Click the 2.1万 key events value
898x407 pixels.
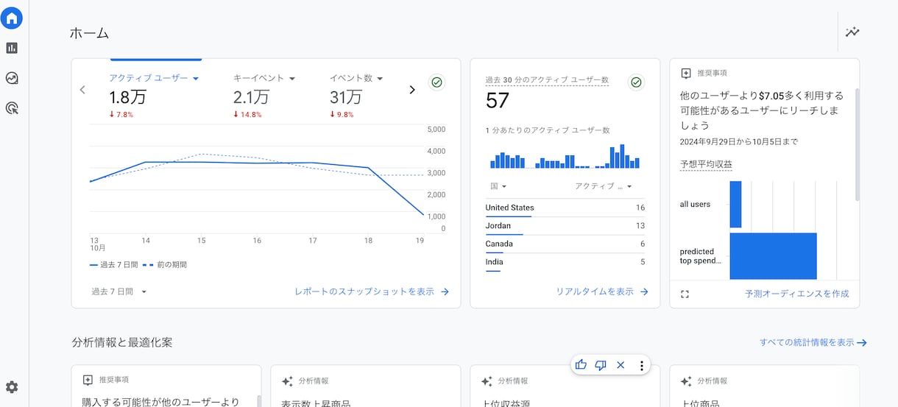[251, 97]
